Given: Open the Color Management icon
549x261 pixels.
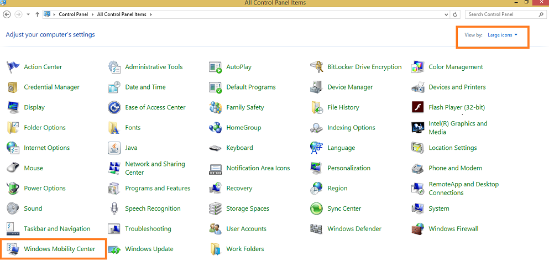Looking at the screenshot, I should click(x=418, y=67).
